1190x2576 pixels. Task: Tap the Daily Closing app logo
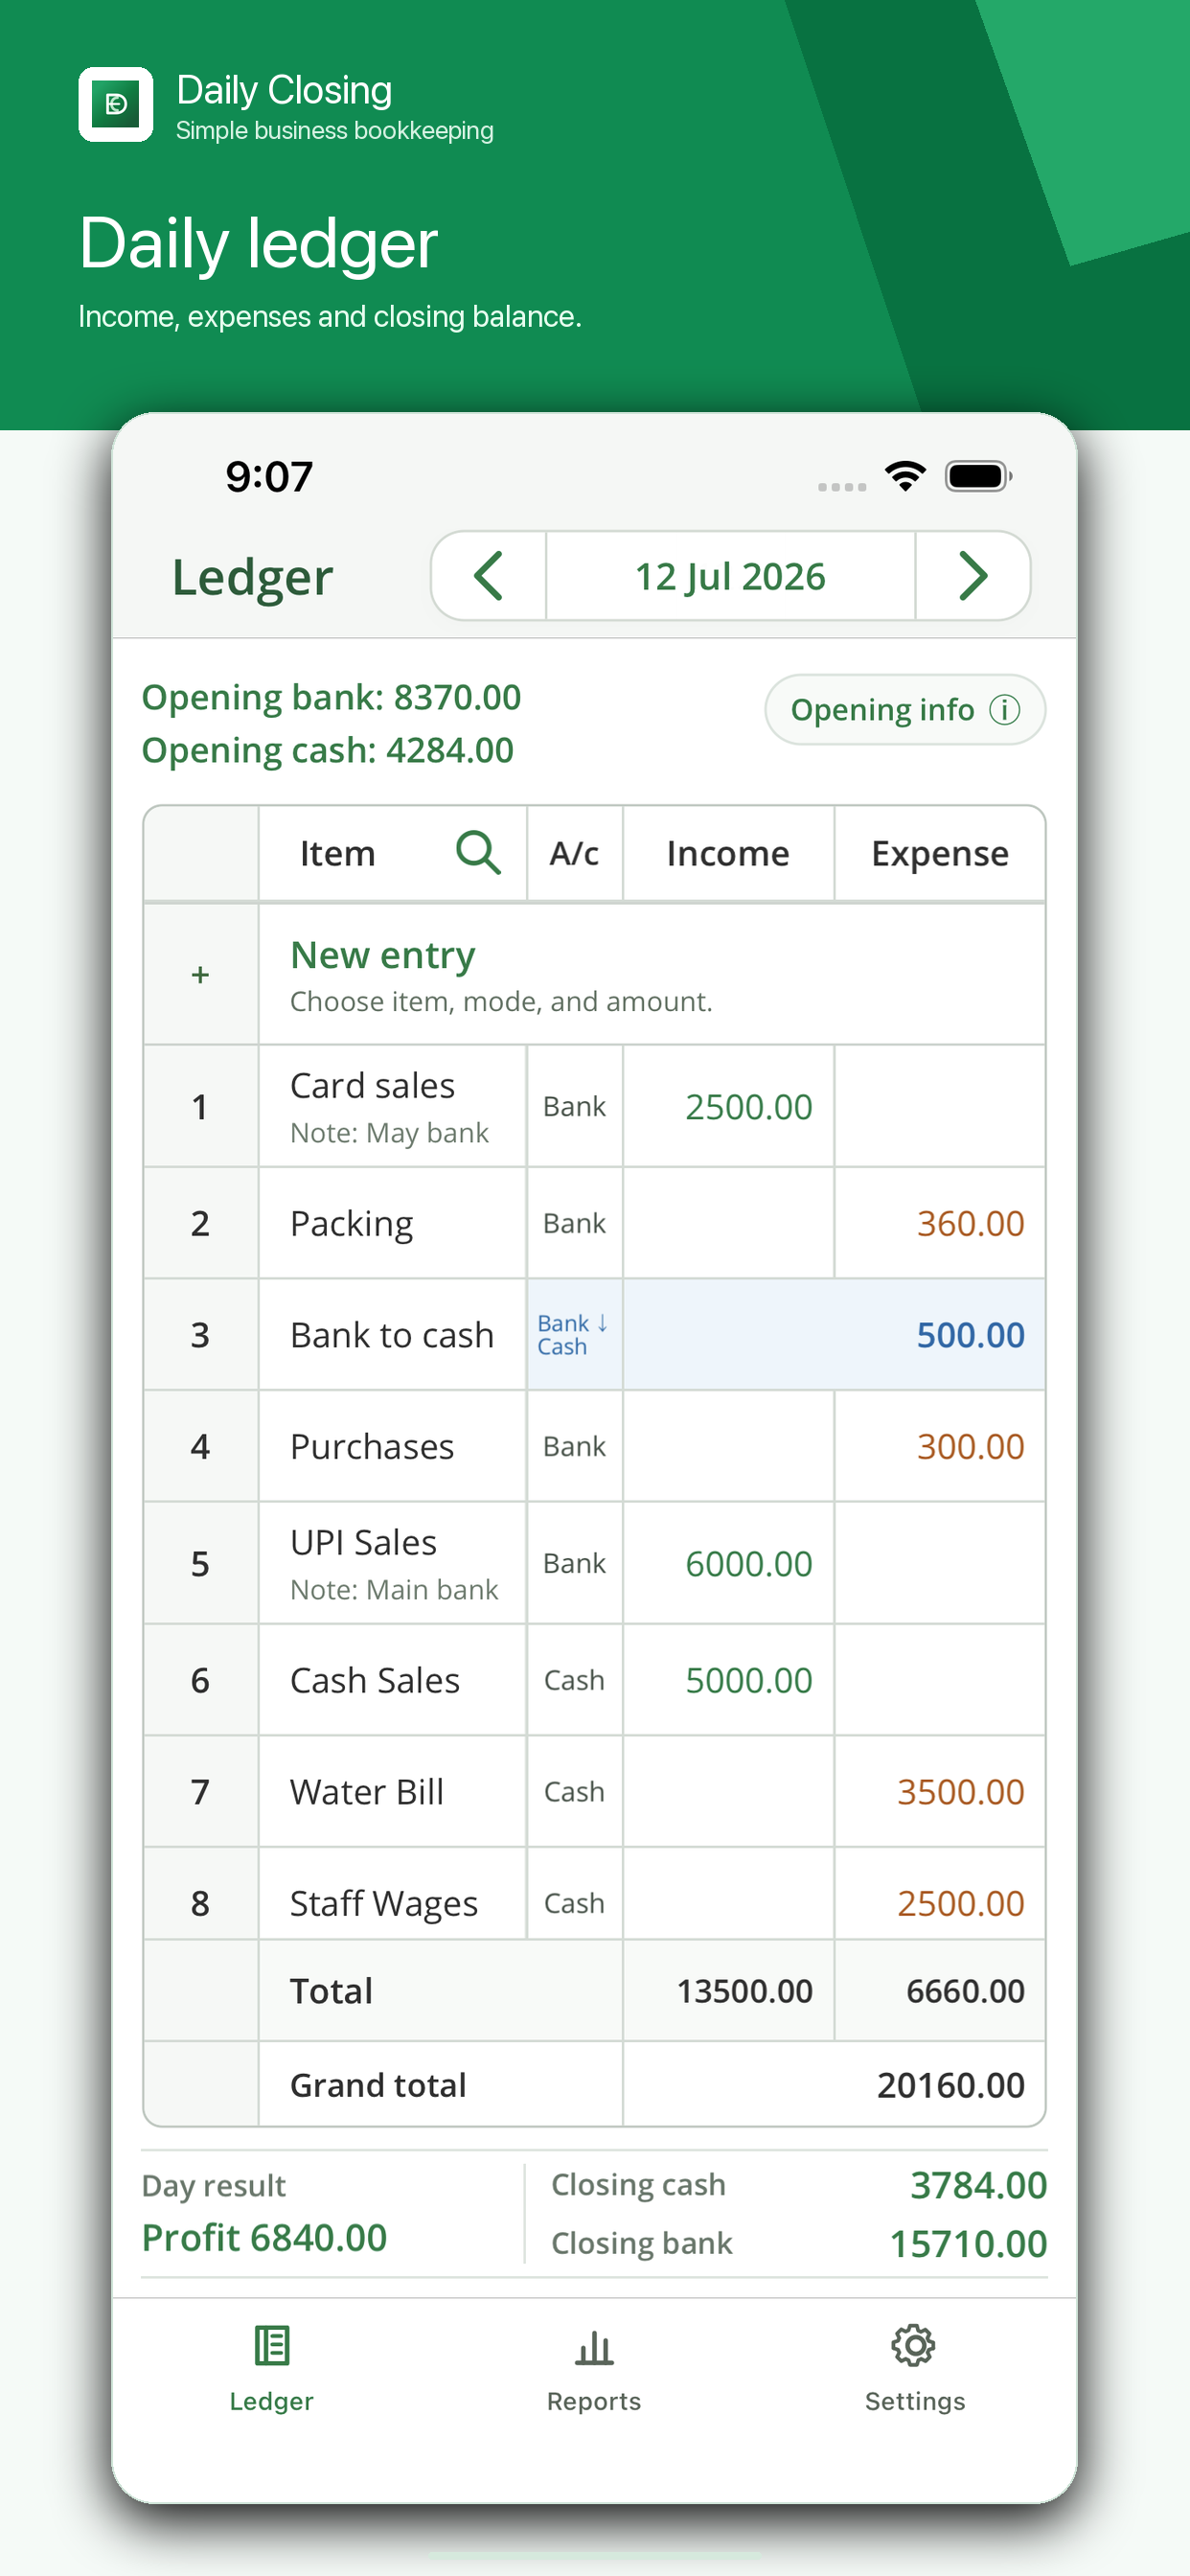(x=116, y=104)
